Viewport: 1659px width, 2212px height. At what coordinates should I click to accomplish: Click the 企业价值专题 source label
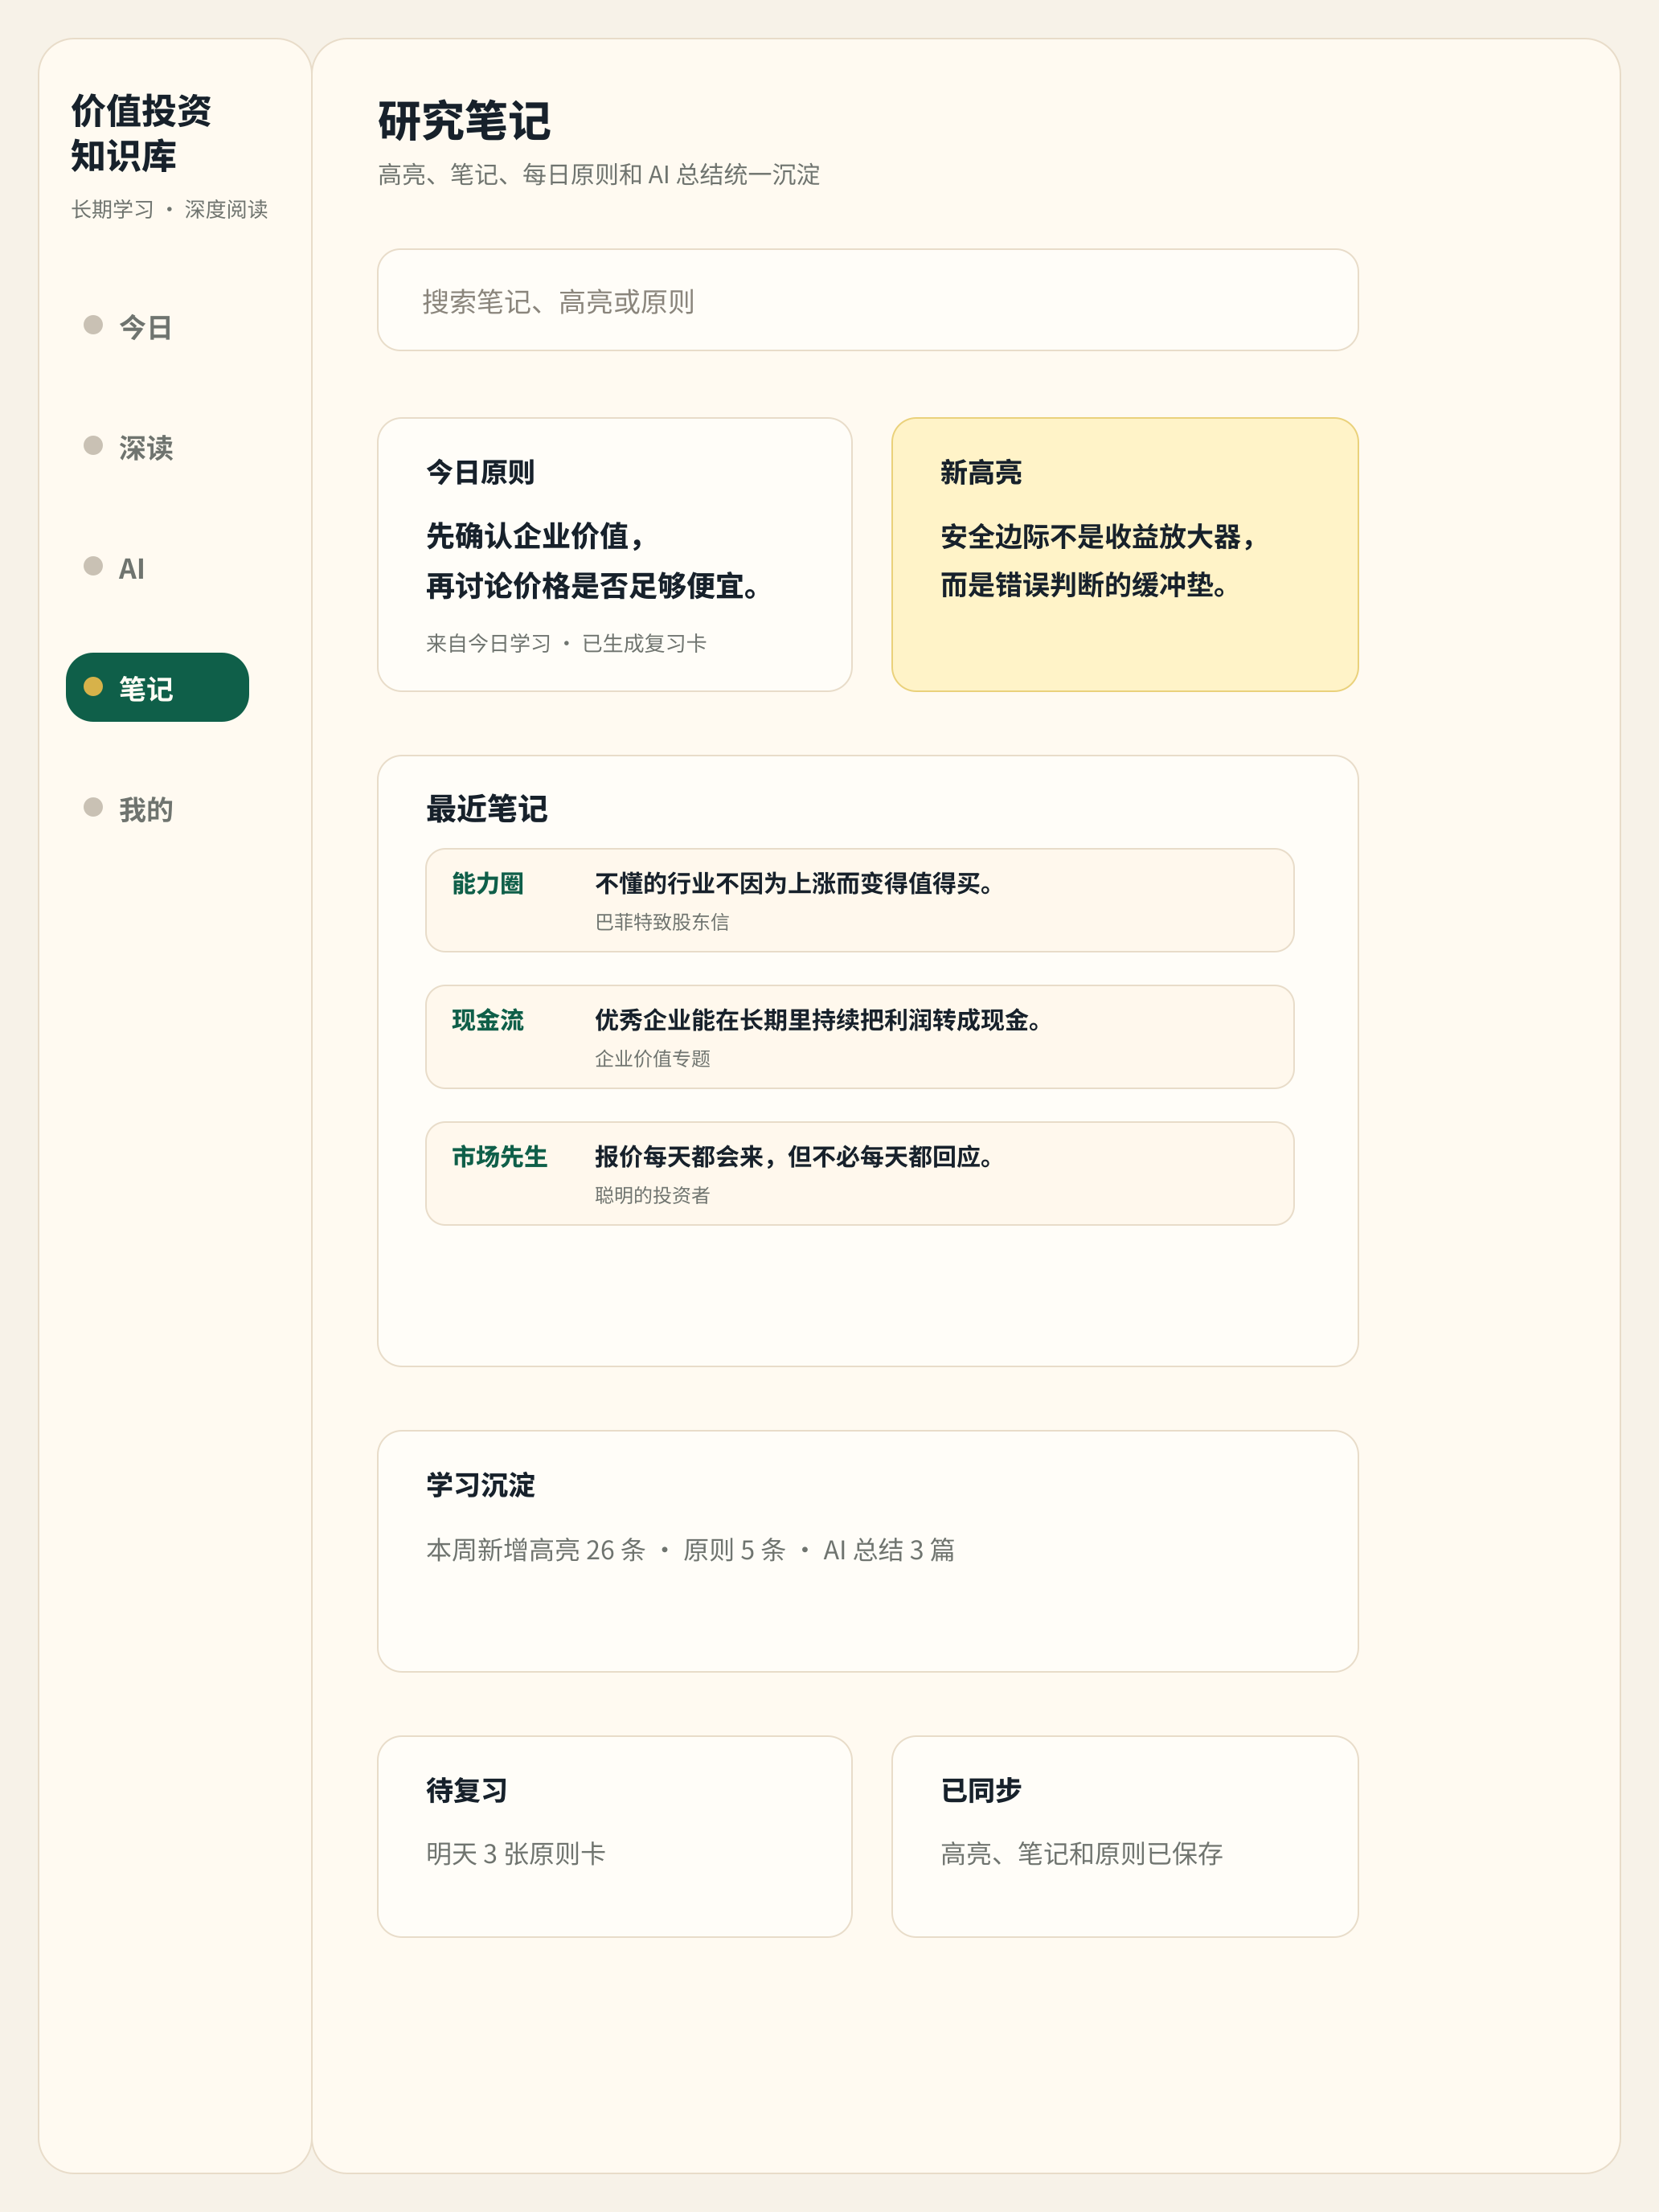pos(652,1059)
